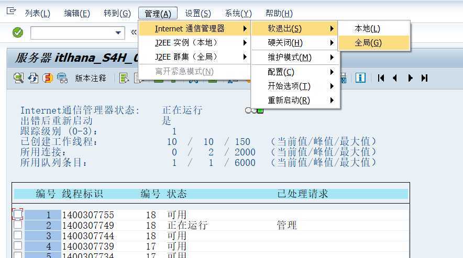The height and width of the screenshot is (258, 463).
Task: Click the details magnifier toolbar icon
Action: 19,78
